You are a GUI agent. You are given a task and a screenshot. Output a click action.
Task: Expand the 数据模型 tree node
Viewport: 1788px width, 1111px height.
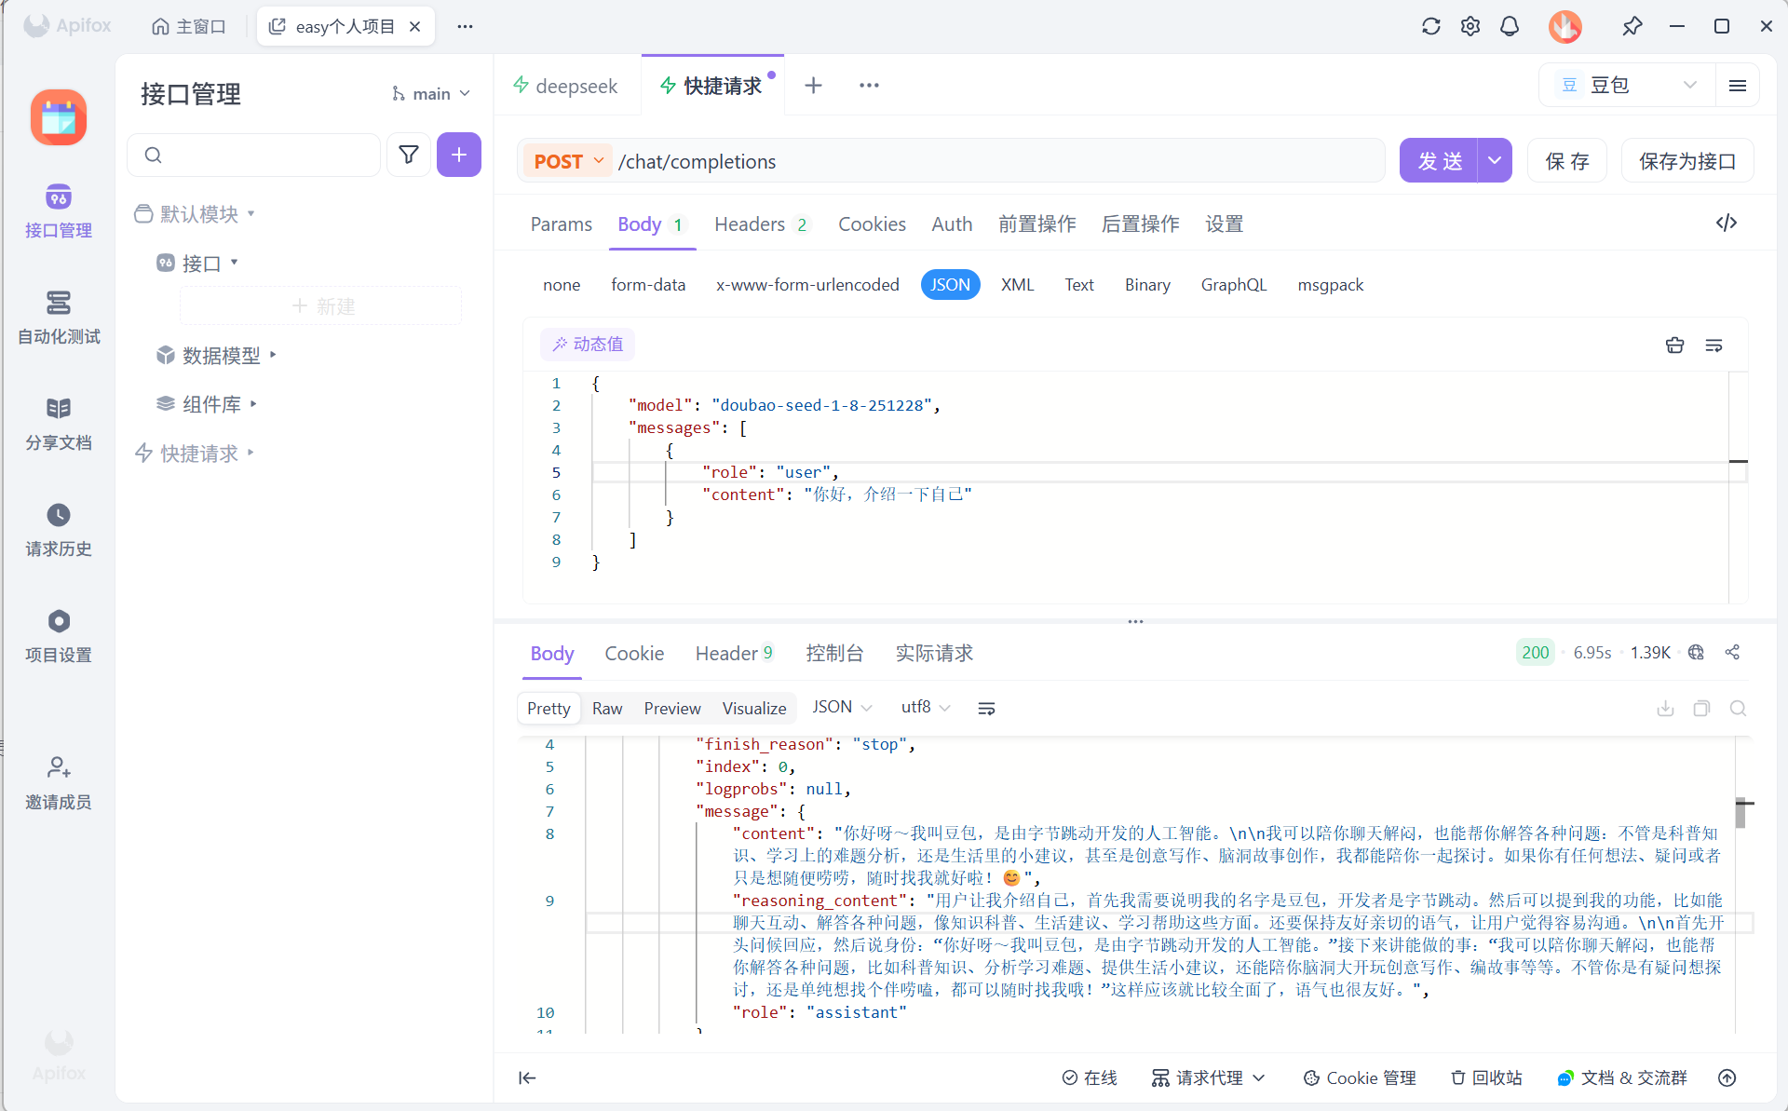click(273, 355)
